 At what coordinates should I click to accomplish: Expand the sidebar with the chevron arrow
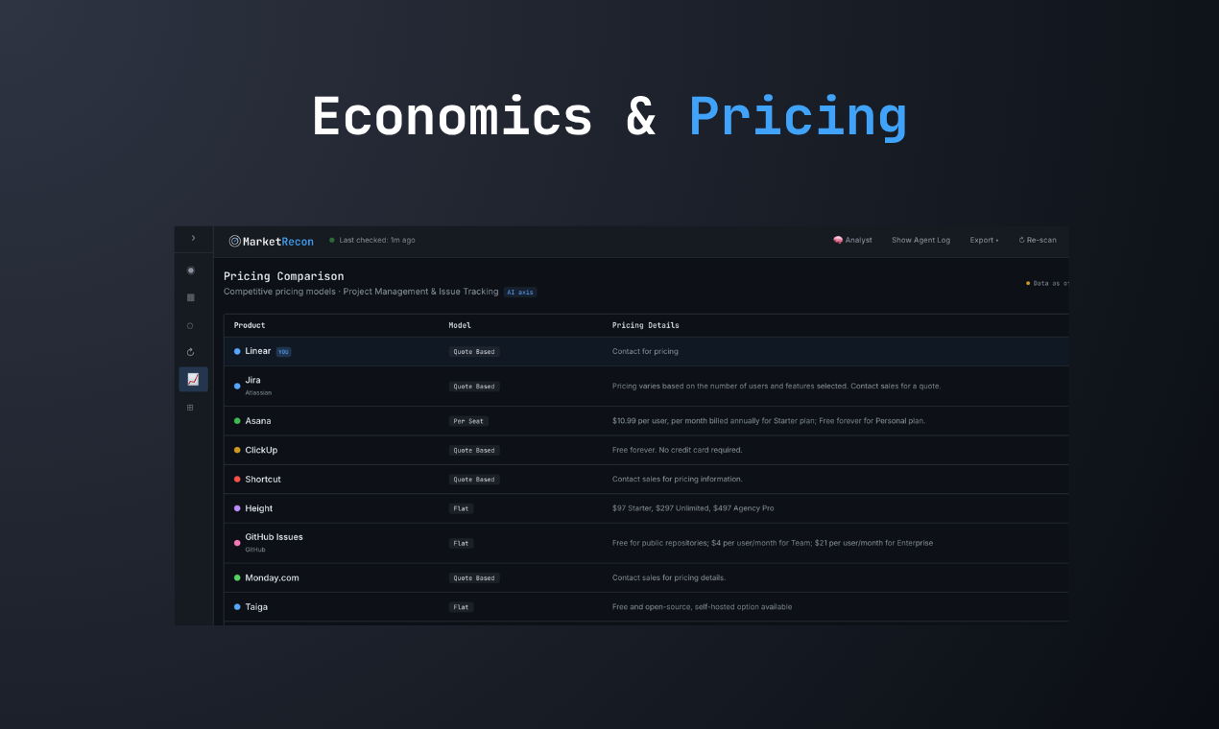(193, 239)
